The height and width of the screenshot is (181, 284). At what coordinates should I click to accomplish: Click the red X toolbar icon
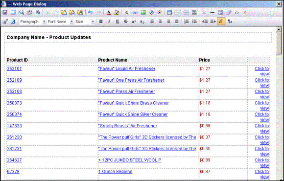click(x=245, y=13)
